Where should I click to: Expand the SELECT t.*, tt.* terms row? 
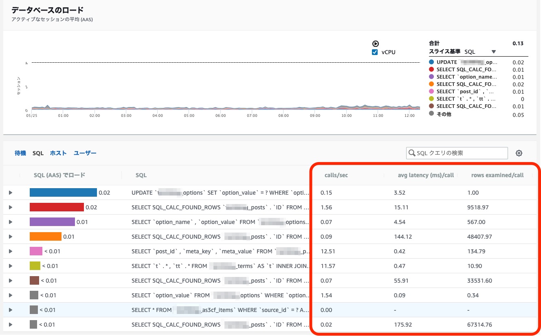coord(11,266)
